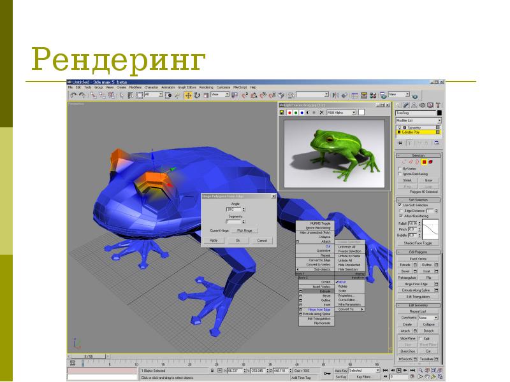The width and height of the screenshot is (510, 382).
Task: Click the TreeFrog object color swatch
Action: pos(439,113)
